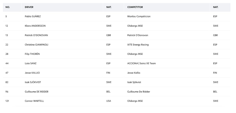Open XITE Energy Racing competitor
This screenshot has height=113, width=236.
point(138,45)
